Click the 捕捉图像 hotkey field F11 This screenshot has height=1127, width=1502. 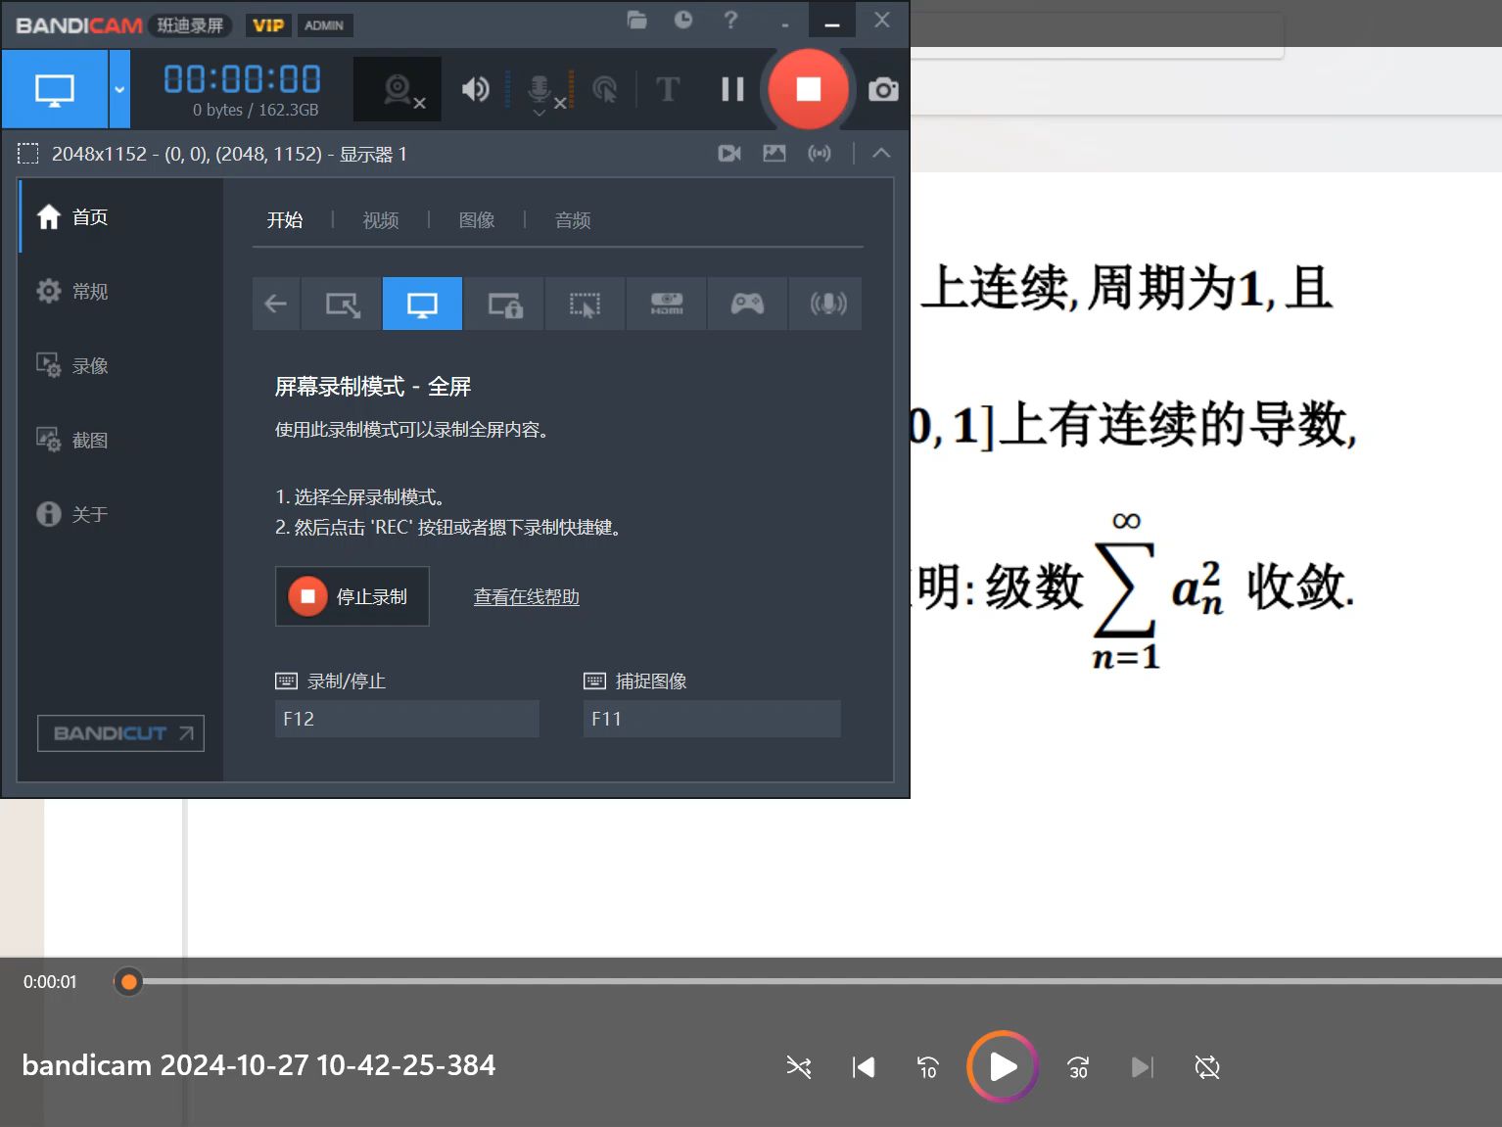coord(712,719)
